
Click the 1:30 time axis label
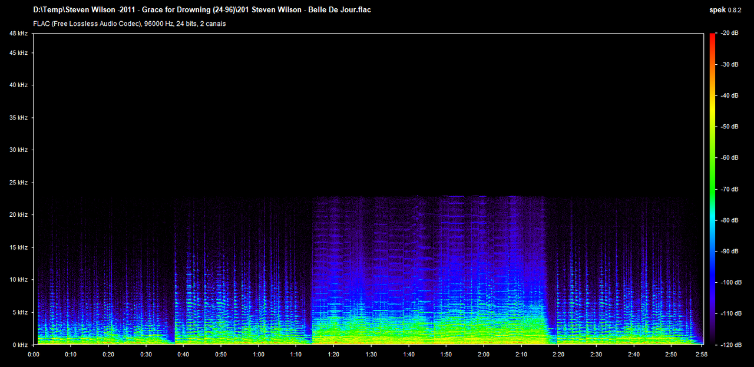[371, 355]
